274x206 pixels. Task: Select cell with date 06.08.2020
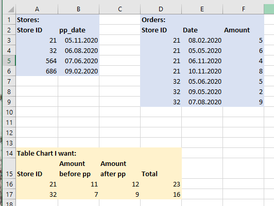click(x=78, y=50)
